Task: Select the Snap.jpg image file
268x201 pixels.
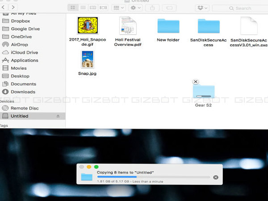Action: pos(88,63)
